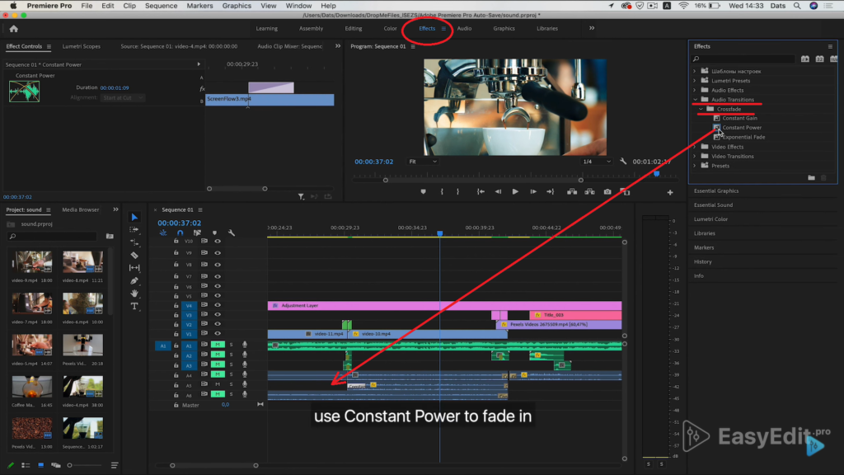Select Constant Power transition in Effects
The image size is (844, 475).
(742, 128)
